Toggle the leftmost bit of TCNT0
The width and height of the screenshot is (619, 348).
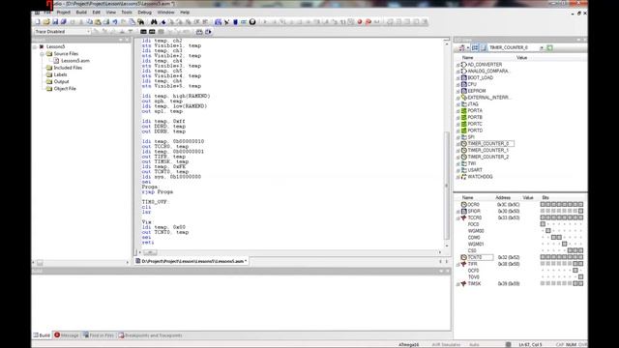pyautogui.click(x=543, y=257)
